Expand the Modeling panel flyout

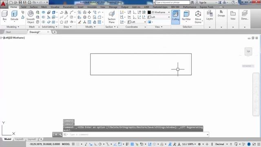[x=13, y=27]
